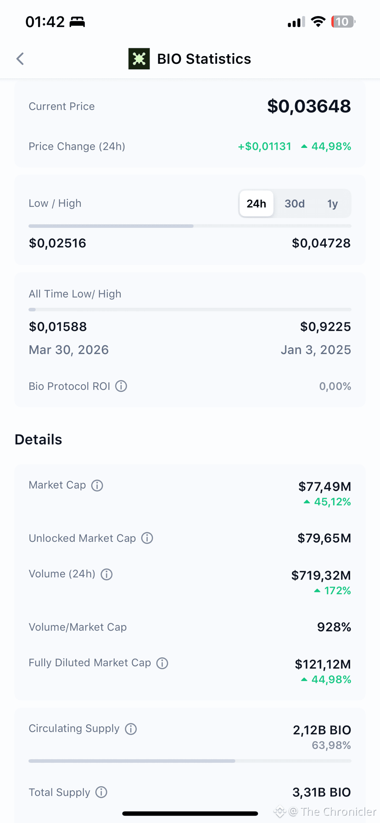Tap the Market Cap info icon
The image size is (380, 823).
[x=97, y=485]
